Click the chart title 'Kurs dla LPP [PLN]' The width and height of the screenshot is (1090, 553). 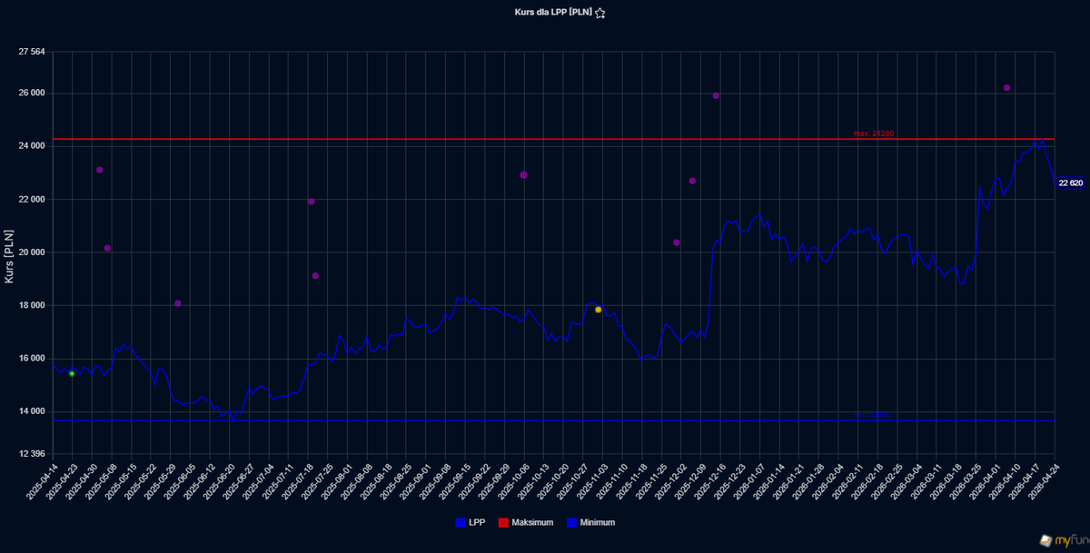(x=552, y=13)
